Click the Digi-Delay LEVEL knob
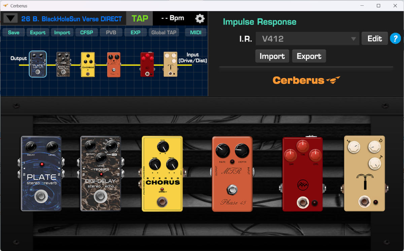The width and height of the screenshot is (404, 251). click(x=101, y=158)
